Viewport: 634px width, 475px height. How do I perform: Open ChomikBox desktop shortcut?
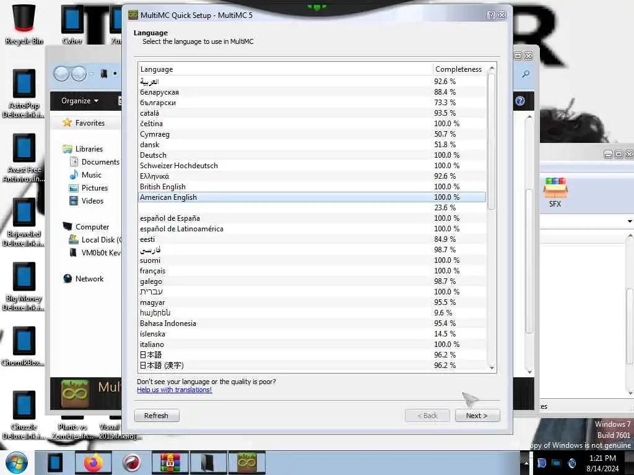24,346
